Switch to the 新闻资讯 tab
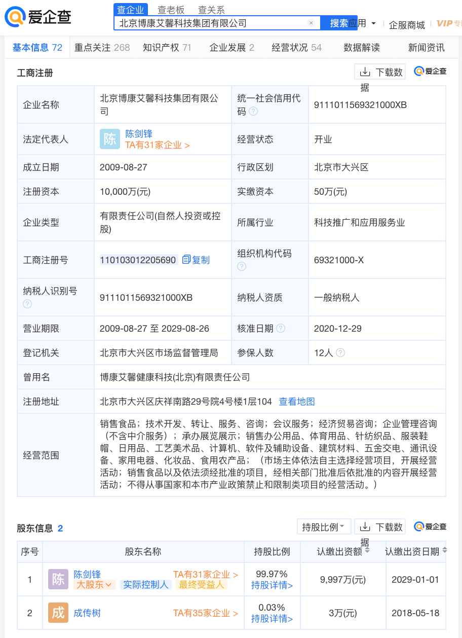Image resolution: width=462 pixels, height=638 pixels. coord(427,48)
